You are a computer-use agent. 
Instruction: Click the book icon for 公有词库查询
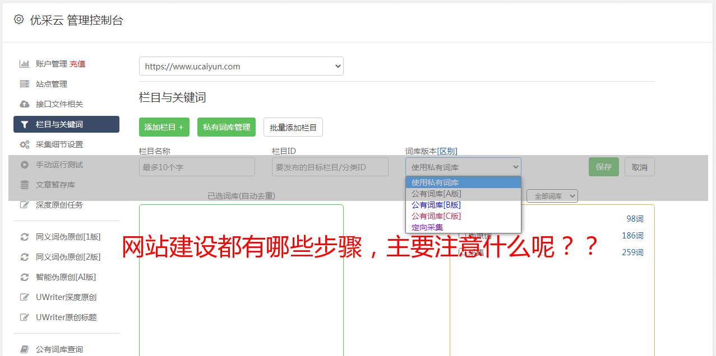25,349
